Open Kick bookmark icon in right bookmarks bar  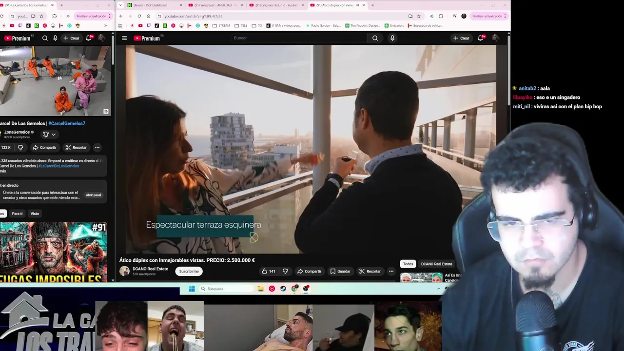click(165, 25)
